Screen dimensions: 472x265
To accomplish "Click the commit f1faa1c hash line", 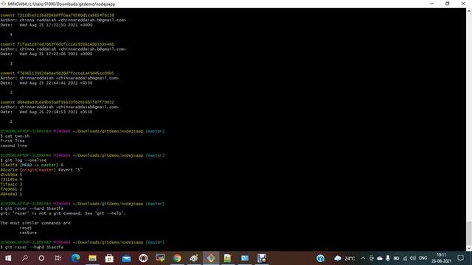I will 58,44.
